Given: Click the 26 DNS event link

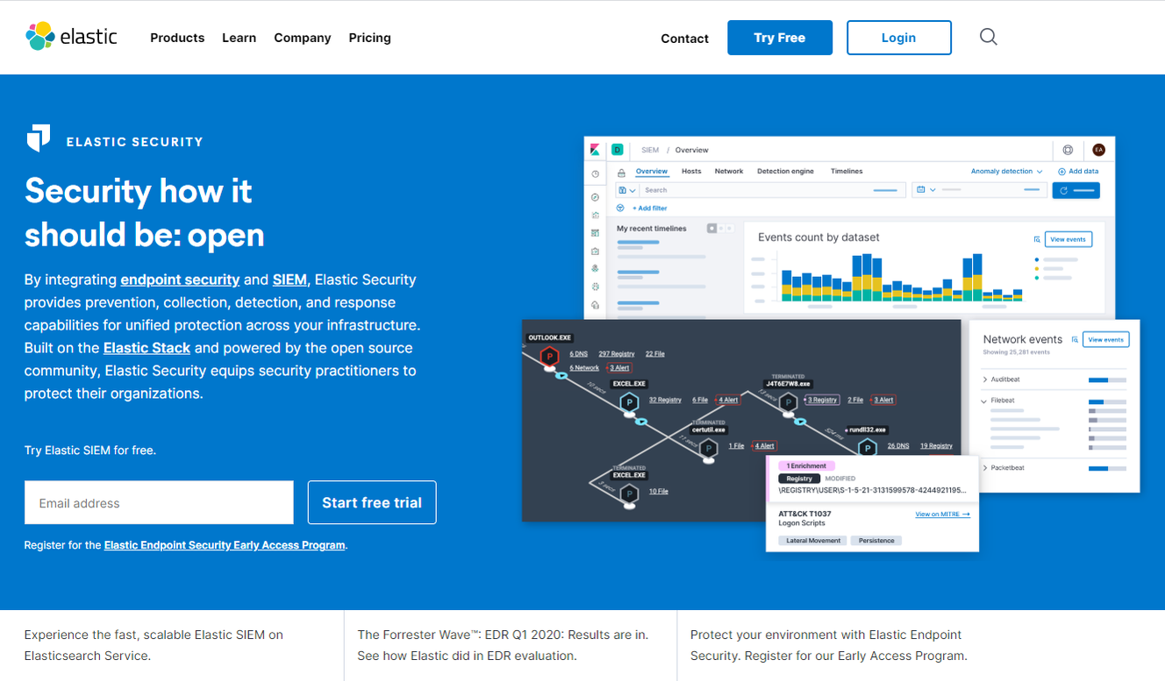Looking at the screenshot, I should [898, 446].
